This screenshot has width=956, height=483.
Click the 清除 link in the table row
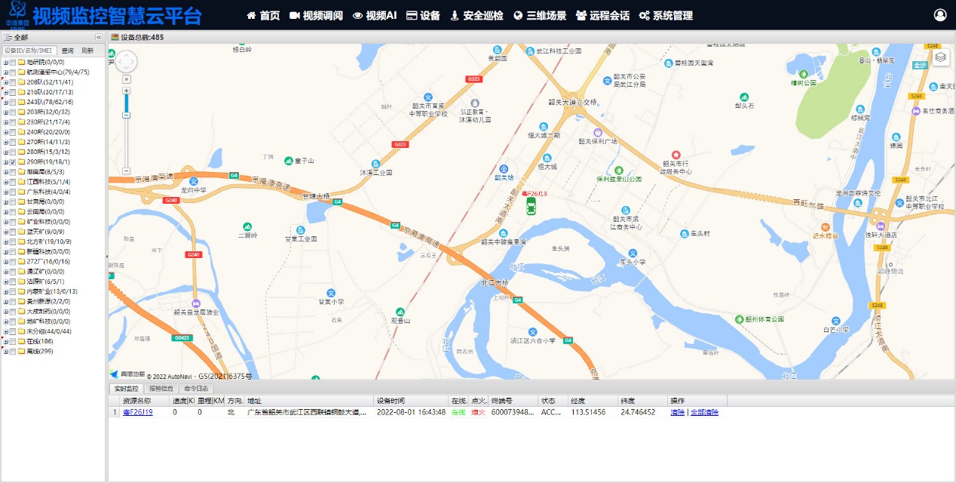tap(678, 413)
